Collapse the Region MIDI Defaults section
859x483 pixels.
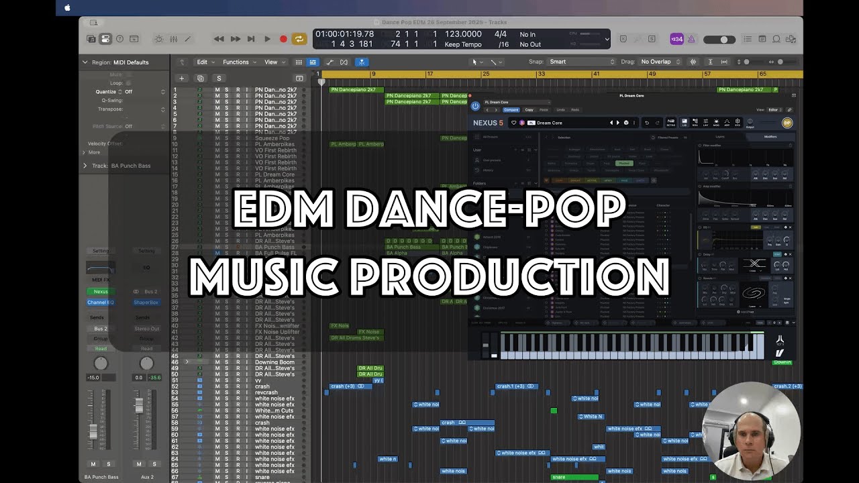click(85, 62)
